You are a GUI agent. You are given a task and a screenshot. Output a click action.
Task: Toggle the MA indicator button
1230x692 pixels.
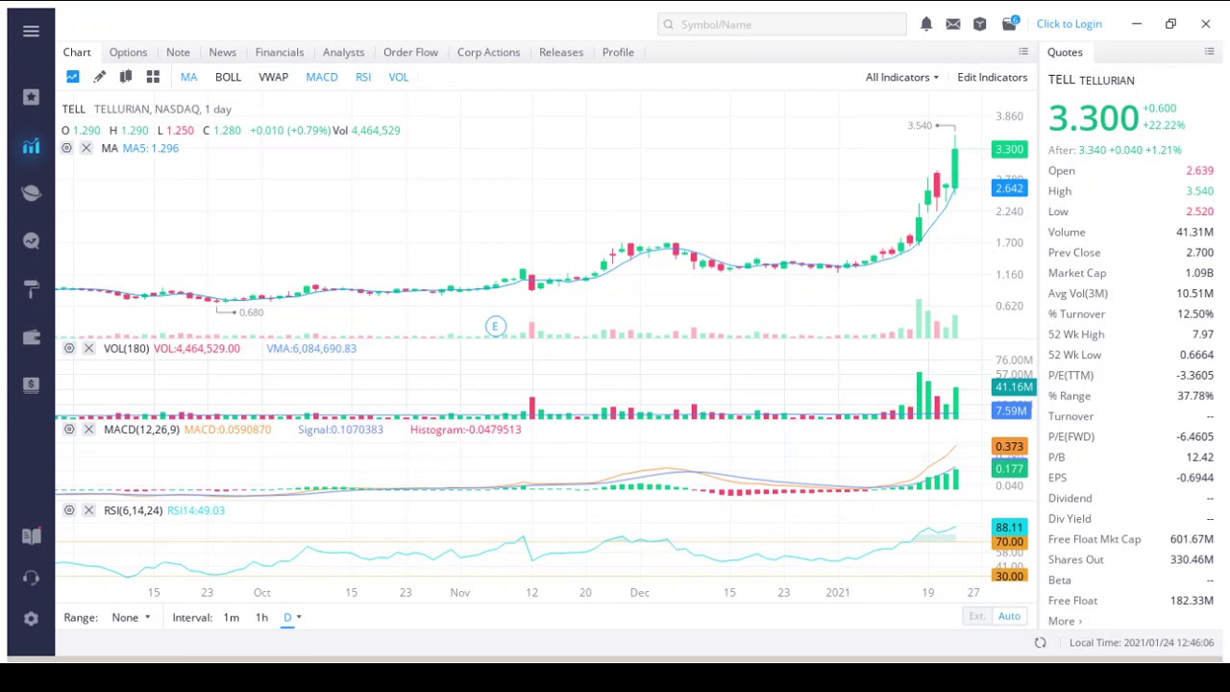click(188, 77)
